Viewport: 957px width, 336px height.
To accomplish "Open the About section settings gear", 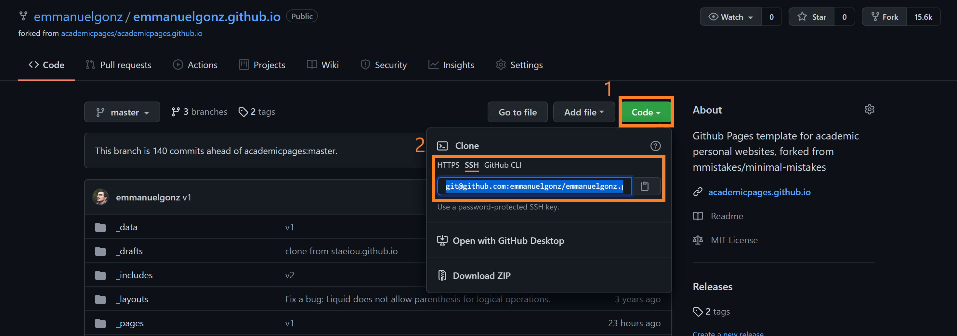I will 869,109.
